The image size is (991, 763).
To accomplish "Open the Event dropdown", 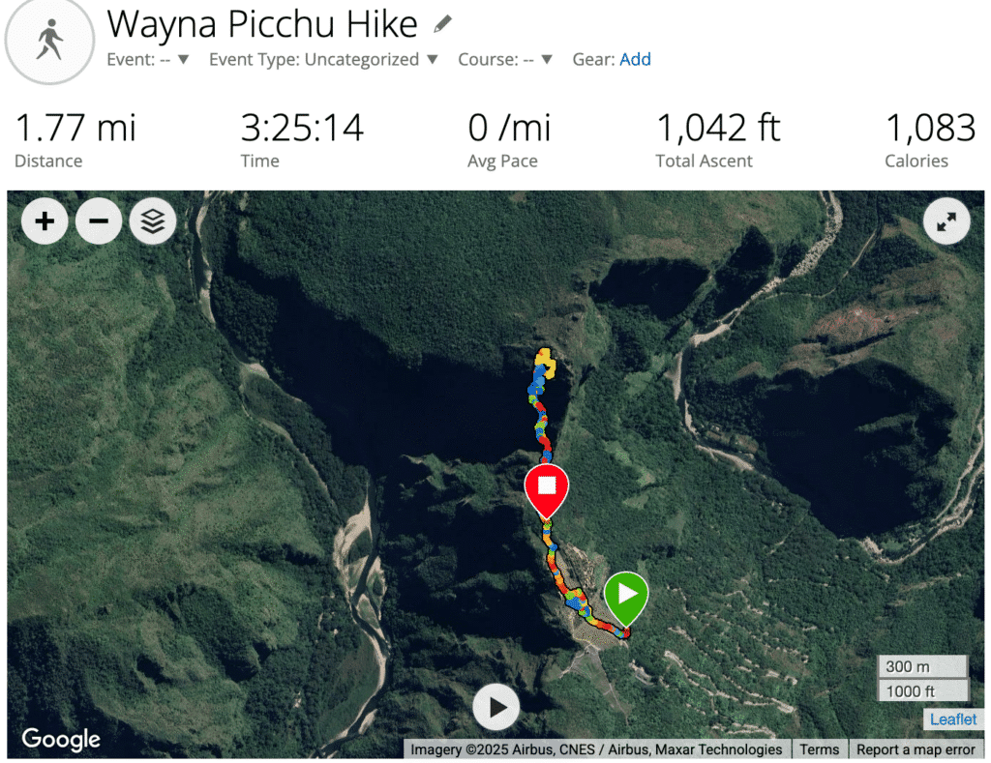I will (148, 59).
